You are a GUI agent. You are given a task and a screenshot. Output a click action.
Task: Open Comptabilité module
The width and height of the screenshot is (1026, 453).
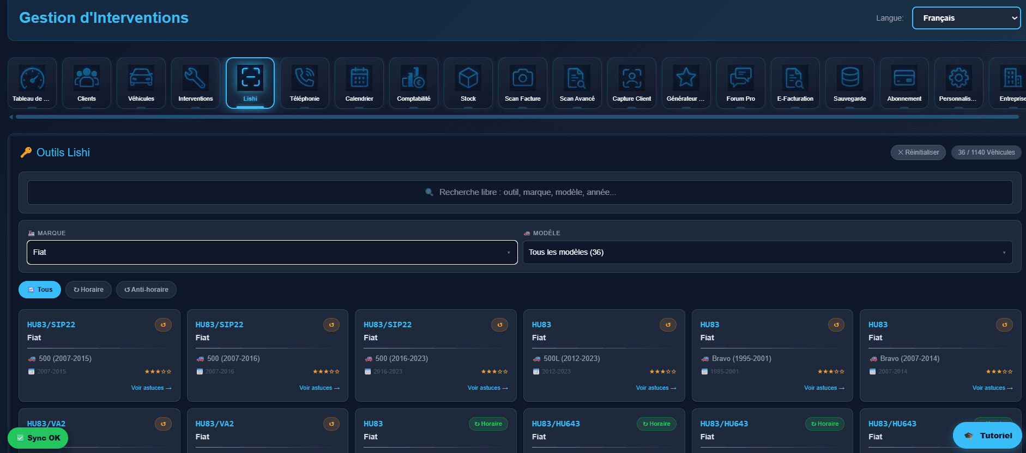pyautogui.click(x=414, y=83)
